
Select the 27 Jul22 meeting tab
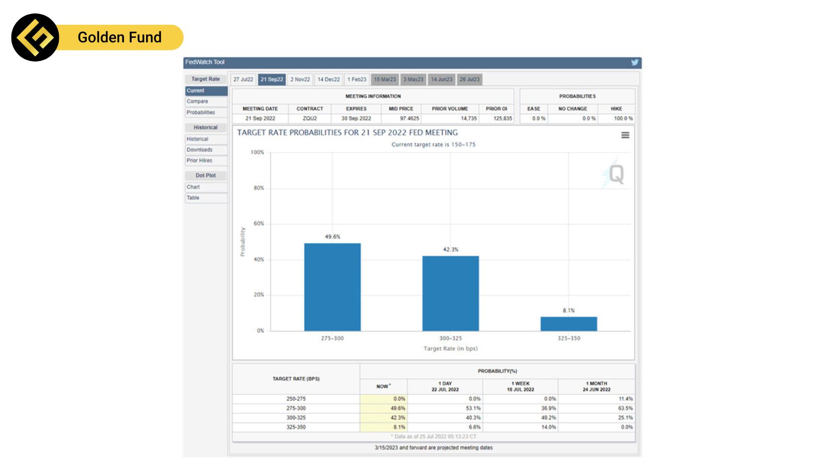click(243, 80)
